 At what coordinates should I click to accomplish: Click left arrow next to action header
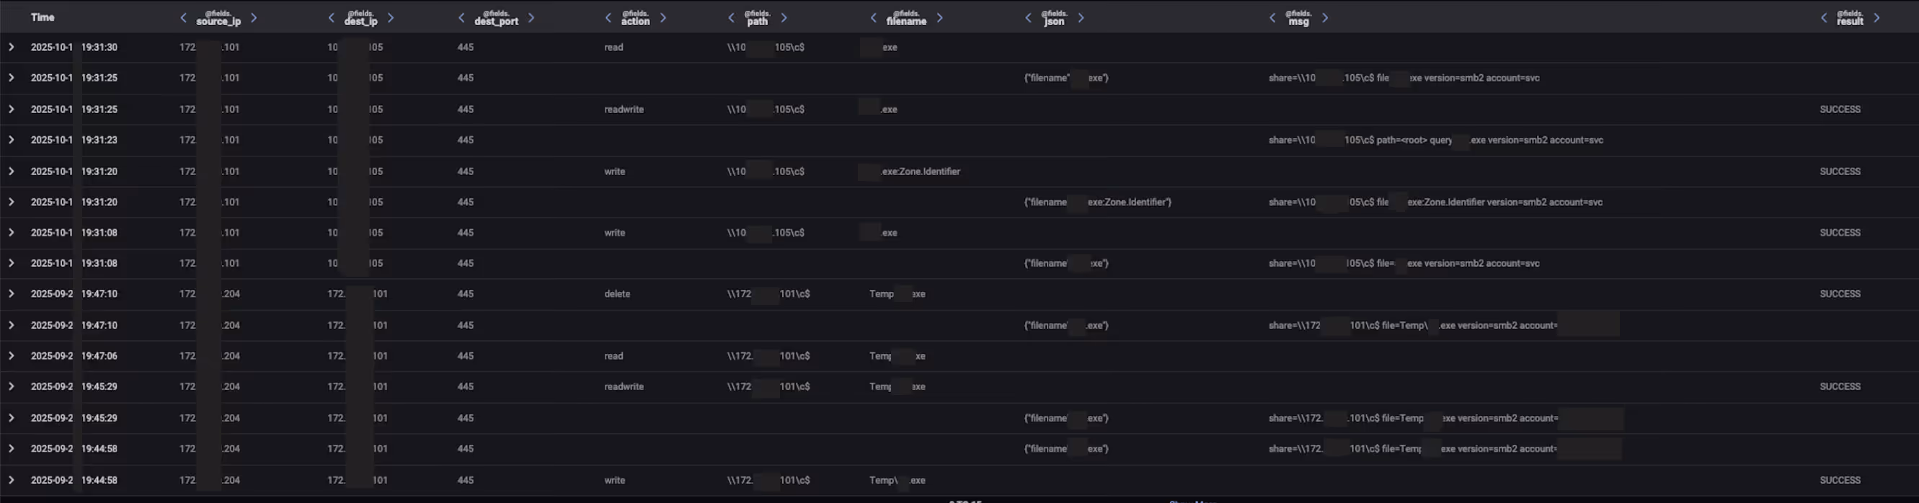[x=608, y=18]
